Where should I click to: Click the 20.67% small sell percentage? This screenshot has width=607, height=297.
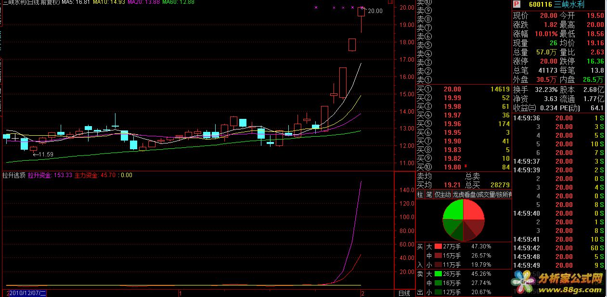(x=481, y=292)
